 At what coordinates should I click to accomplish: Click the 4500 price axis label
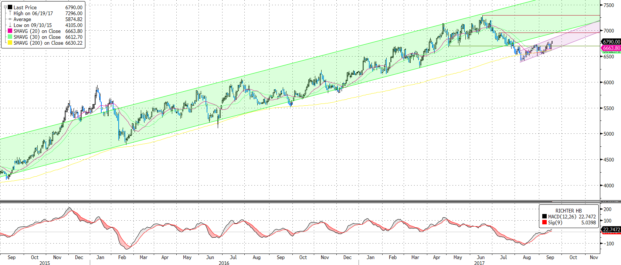click(609, 160)
